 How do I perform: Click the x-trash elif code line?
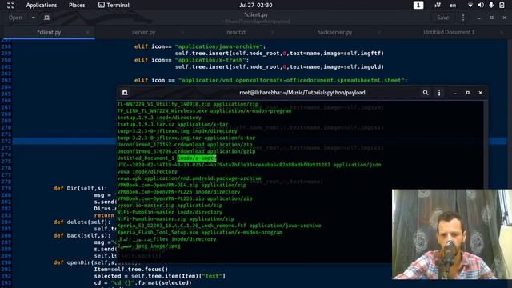click(192, 60)
